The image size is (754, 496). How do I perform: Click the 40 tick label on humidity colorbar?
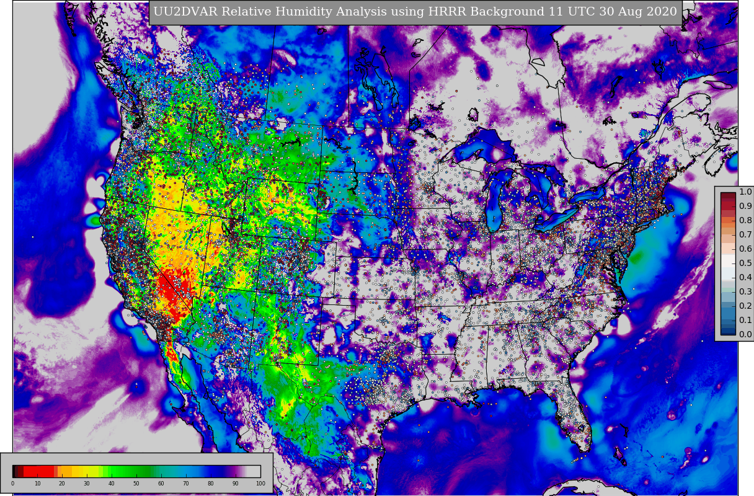(112, 484)
